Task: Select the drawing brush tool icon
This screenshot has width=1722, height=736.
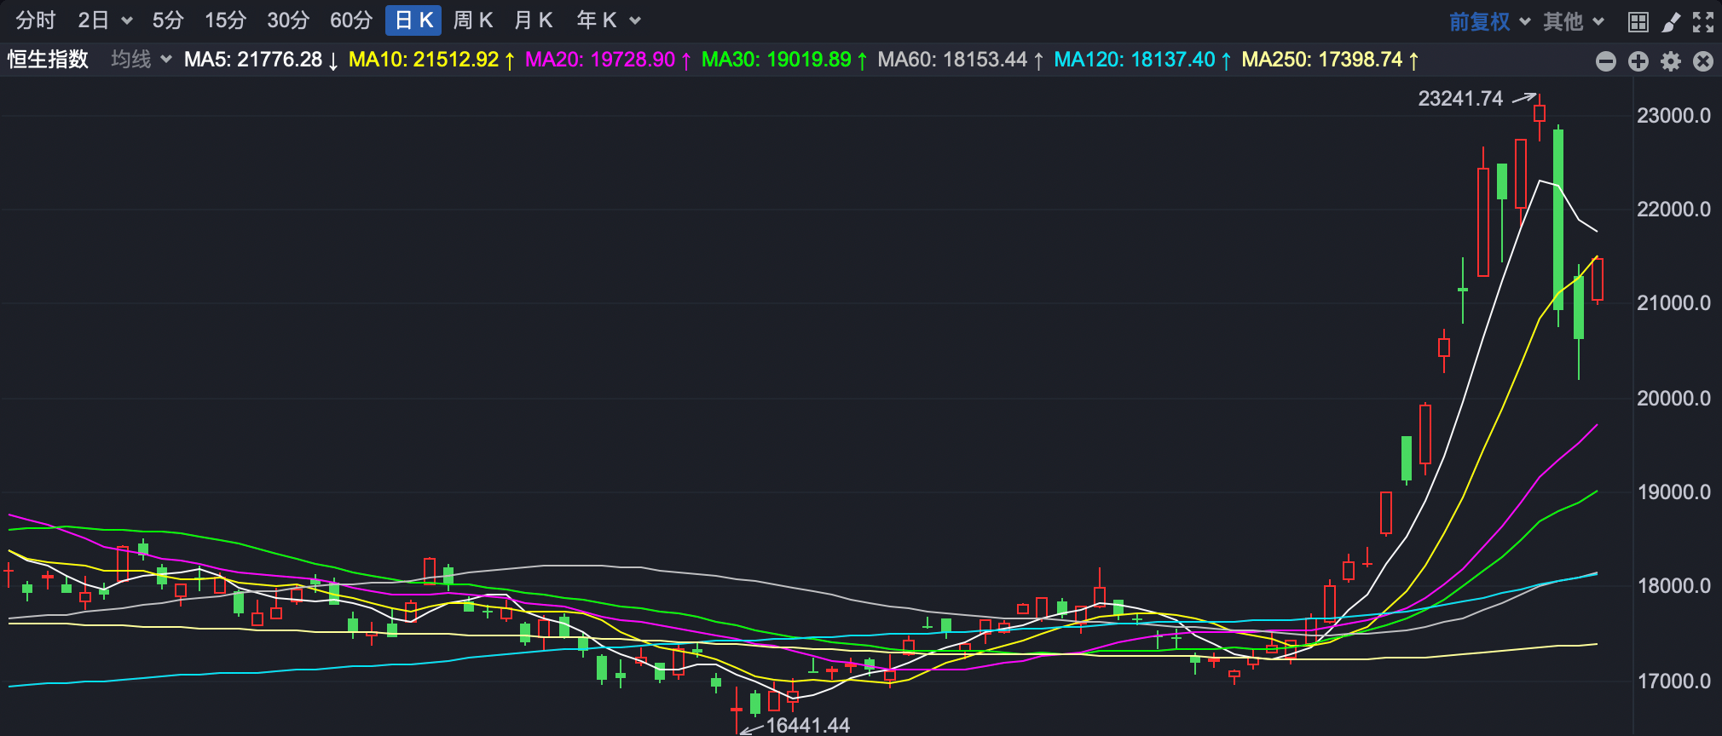Action: [x=1671, y=21]
